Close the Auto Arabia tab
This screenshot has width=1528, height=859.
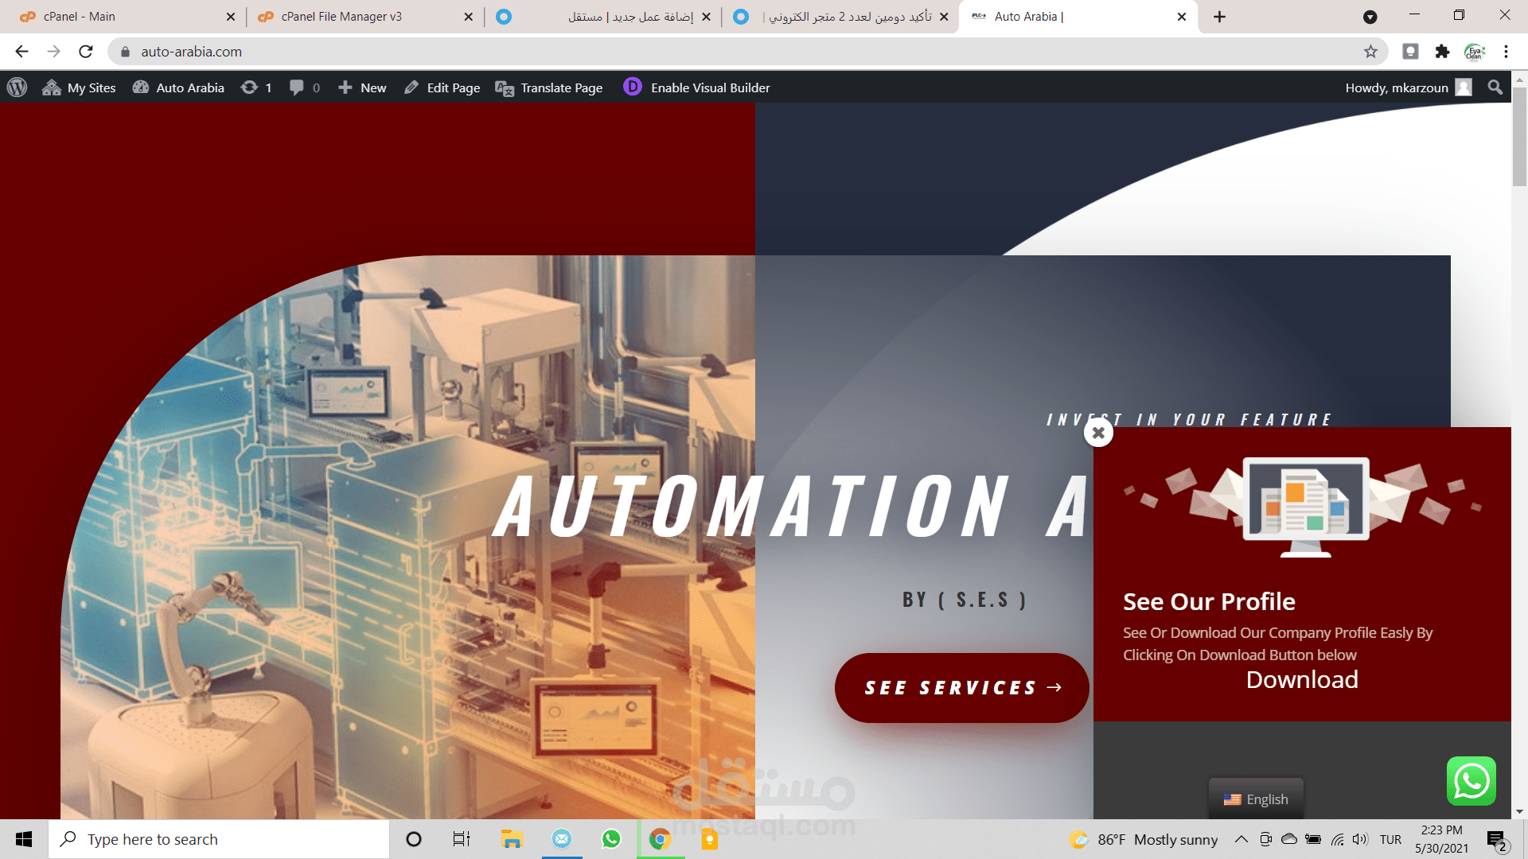pos(1182,17)
